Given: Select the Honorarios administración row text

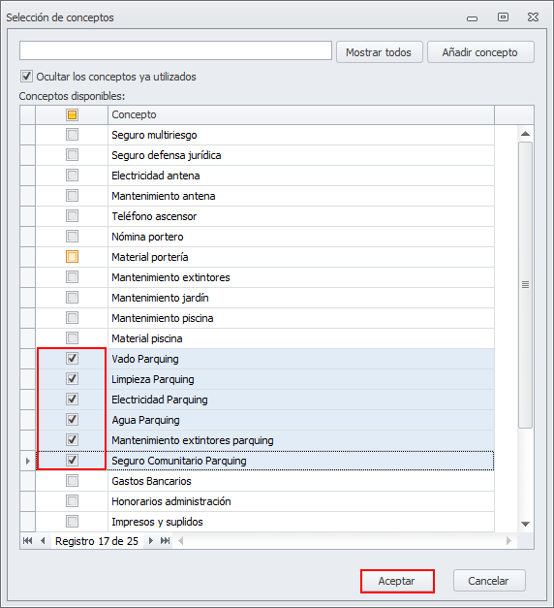Looking at the screenshot, I should coord(171,501).
